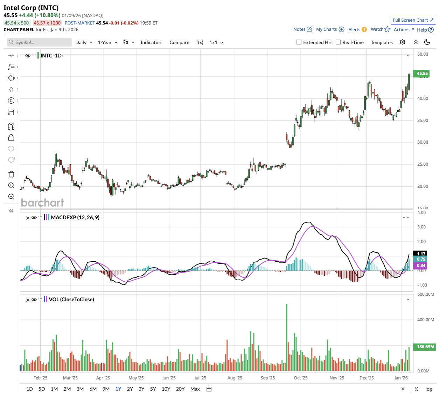
Task: Open the Indicators menu
Action: [152, 42]
